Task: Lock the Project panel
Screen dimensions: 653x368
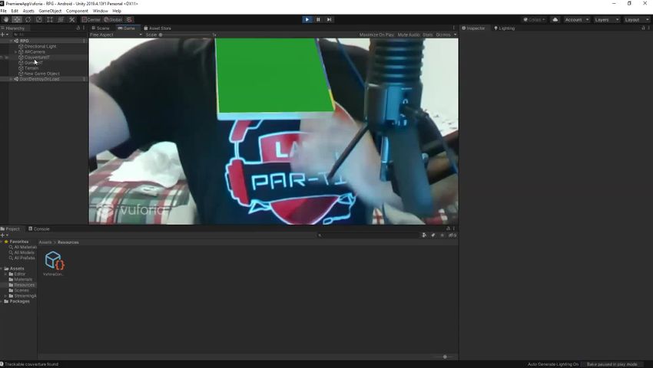Action: click(448, 228)
